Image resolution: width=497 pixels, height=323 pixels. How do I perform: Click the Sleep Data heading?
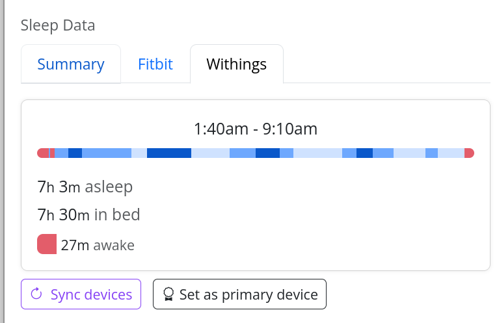click(x=58, y=26)
